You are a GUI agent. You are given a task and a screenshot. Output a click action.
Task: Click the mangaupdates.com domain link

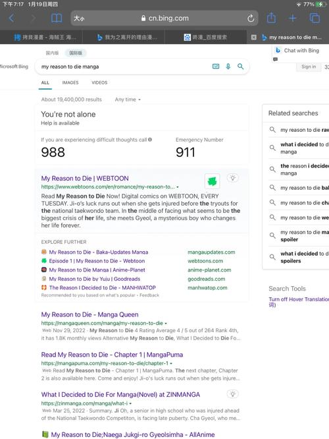[x=211, y=252]
